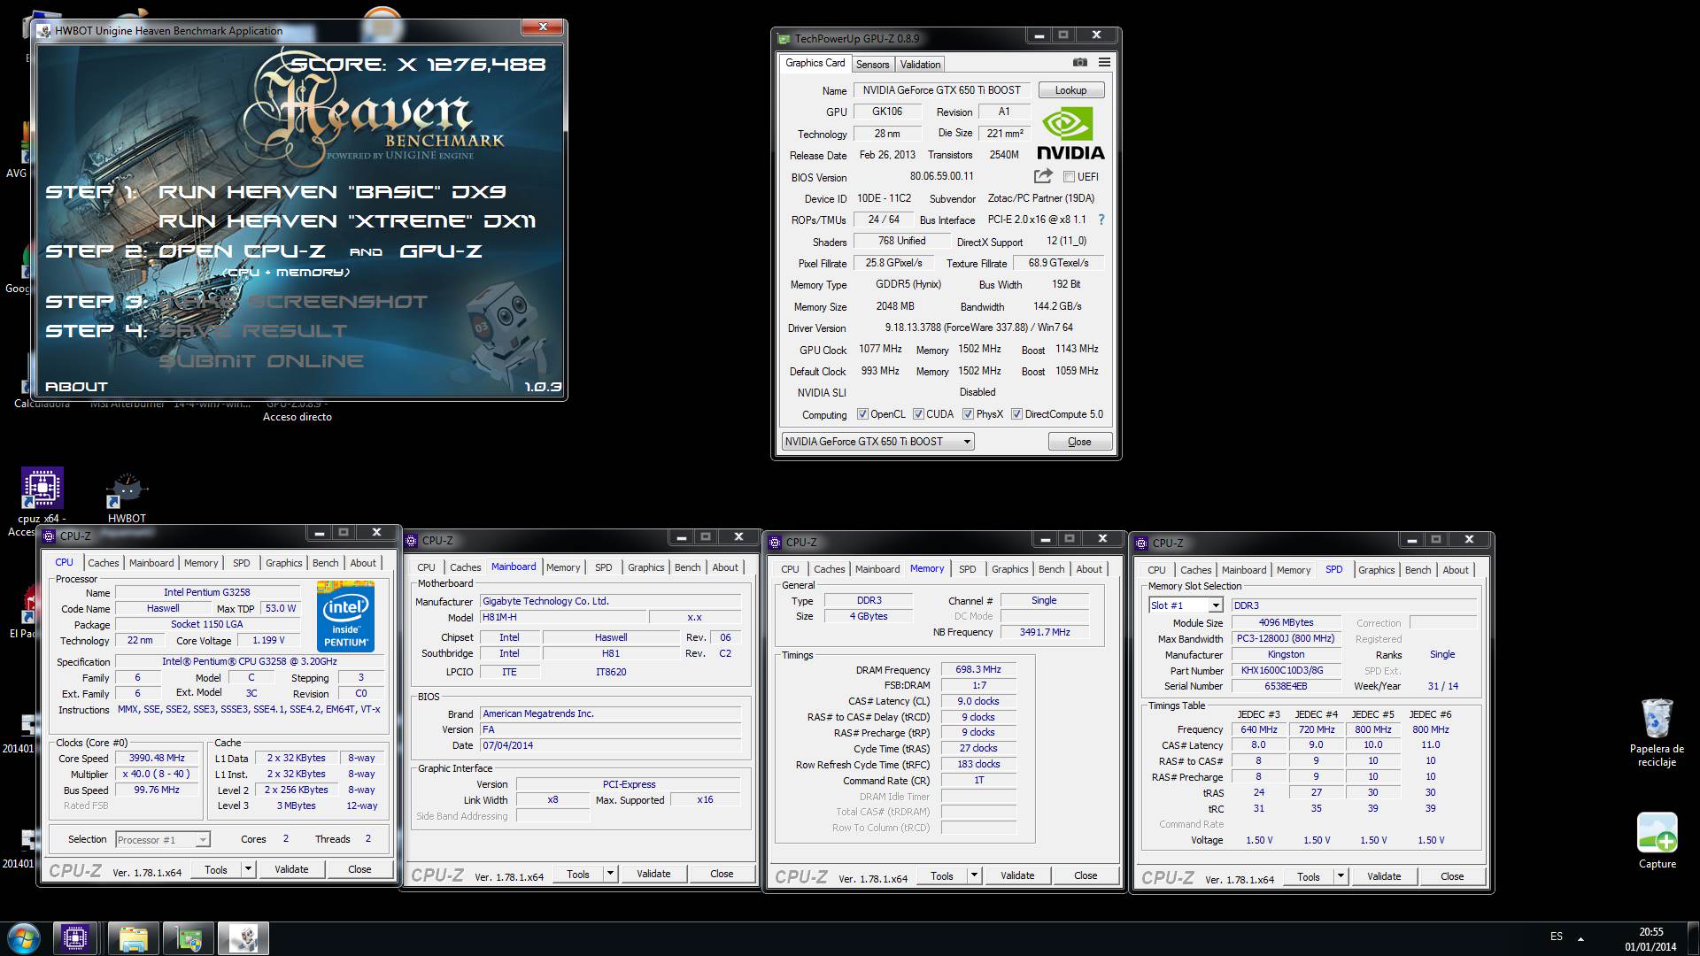Click the motherboard Model value H81M-H
Viewport: 1700px width, 956px height.
click(x=563, y=617)
